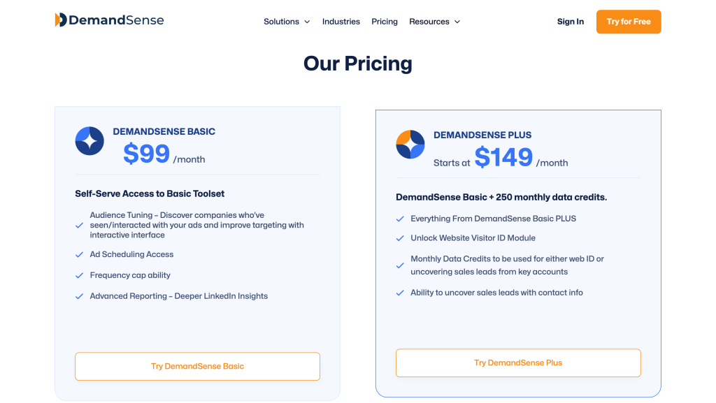716x403 pixels.
Task: Click the checkmark beside Monthly Data Credits
Action: click(x=400, y=265)
